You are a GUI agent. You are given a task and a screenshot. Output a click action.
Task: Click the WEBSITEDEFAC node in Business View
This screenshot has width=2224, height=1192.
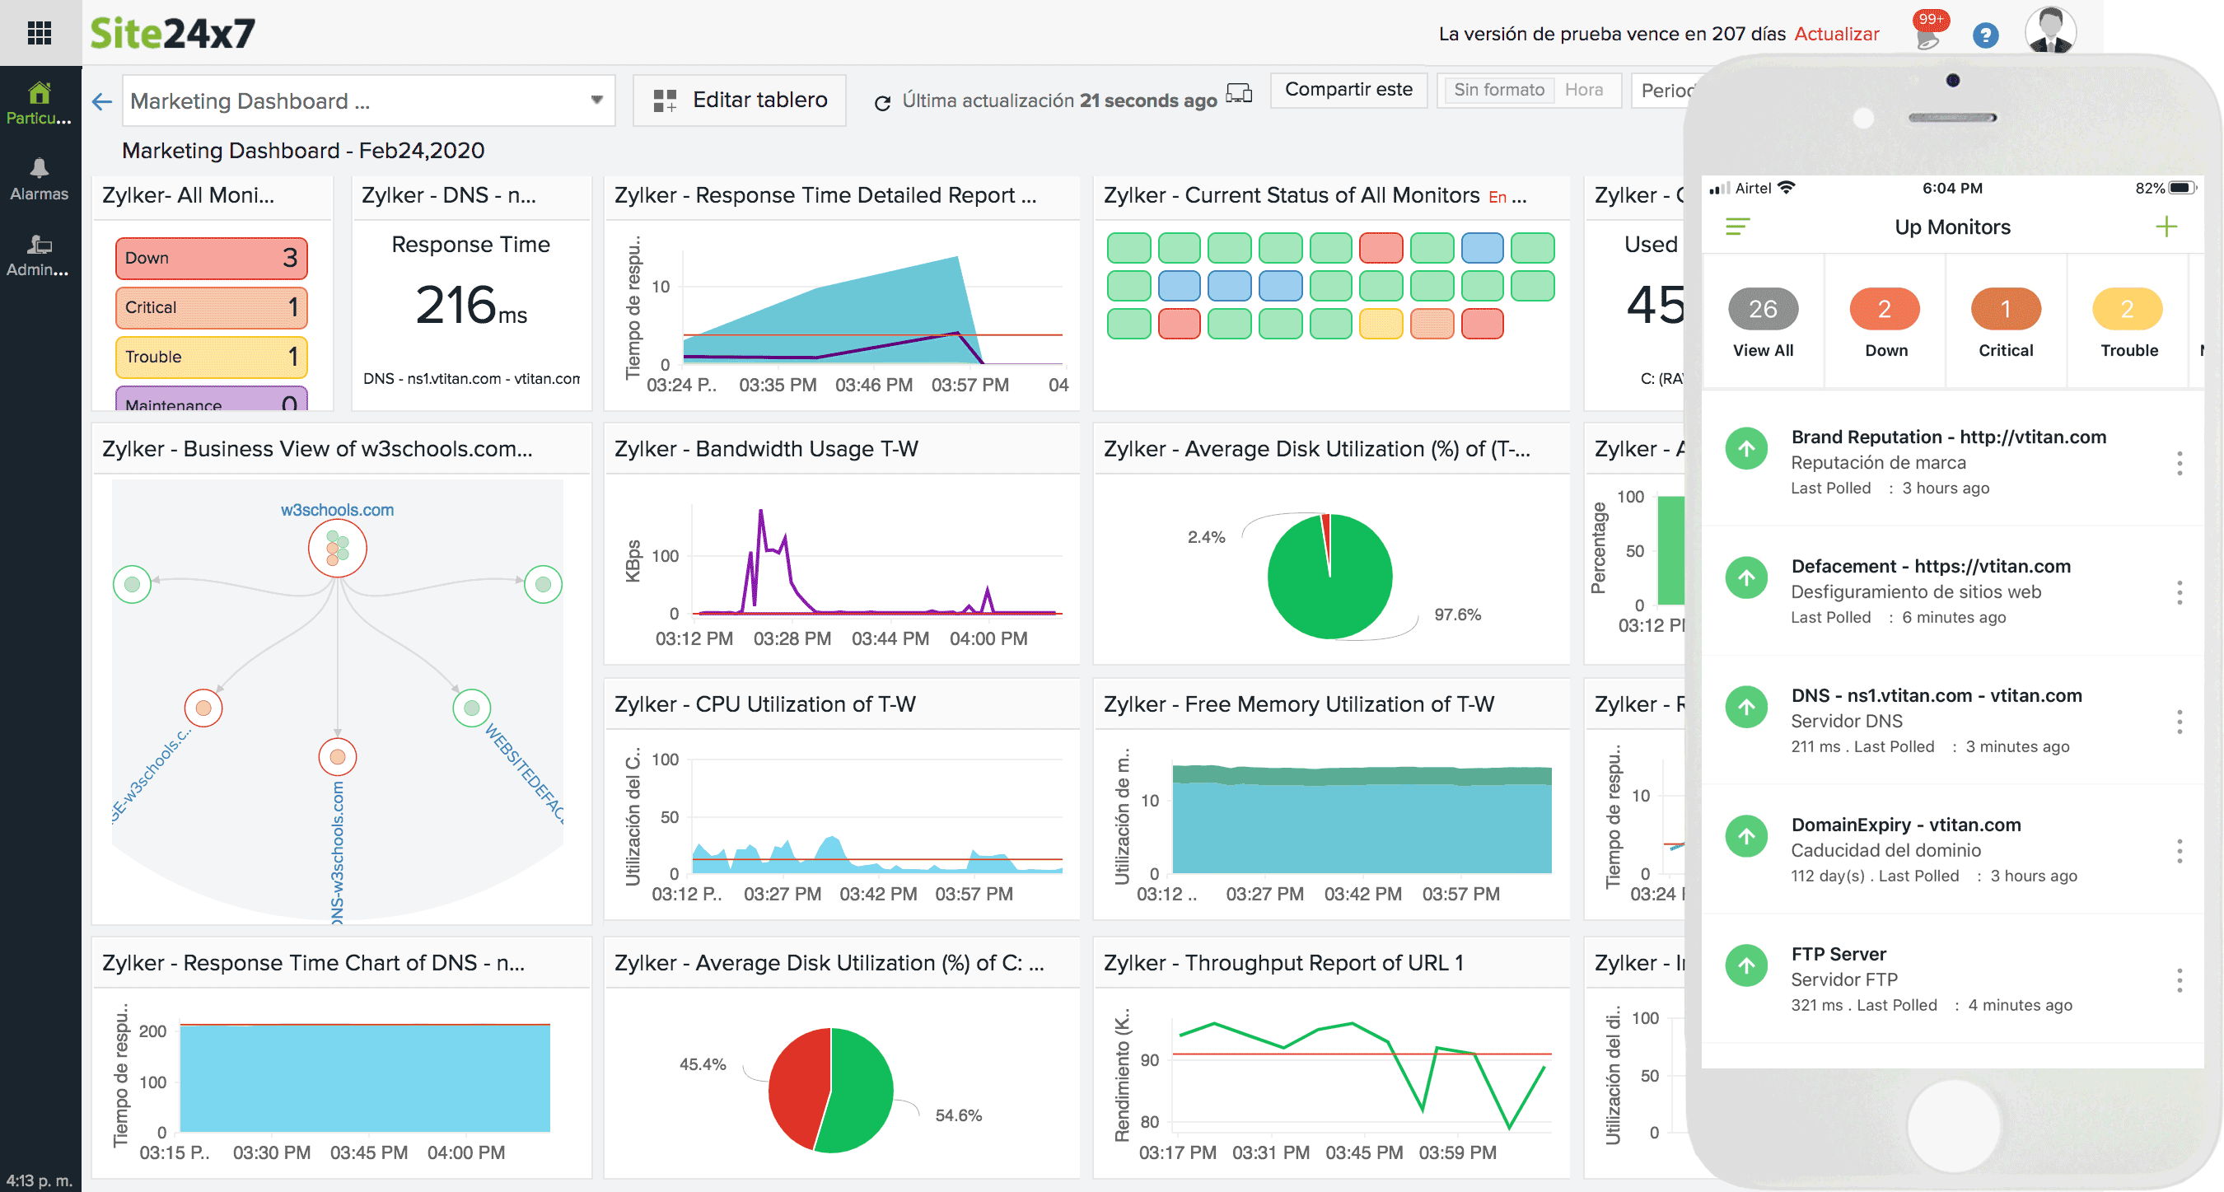coord(471,708)
